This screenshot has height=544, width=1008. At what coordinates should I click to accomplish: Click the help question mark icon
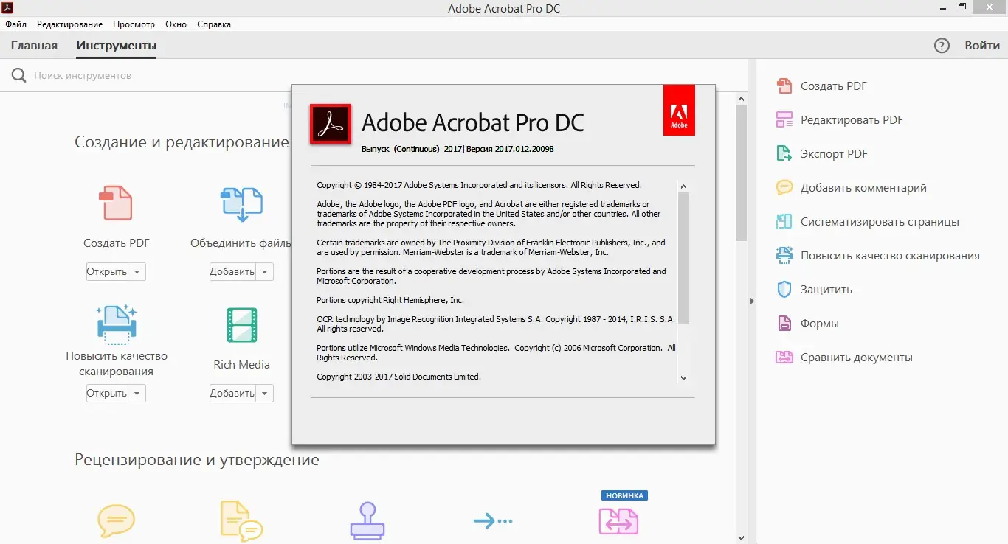click(x=942, y=46)
